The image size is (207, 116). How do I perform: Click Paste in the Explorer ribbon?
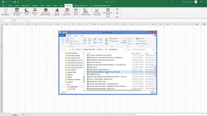[67, 41]
